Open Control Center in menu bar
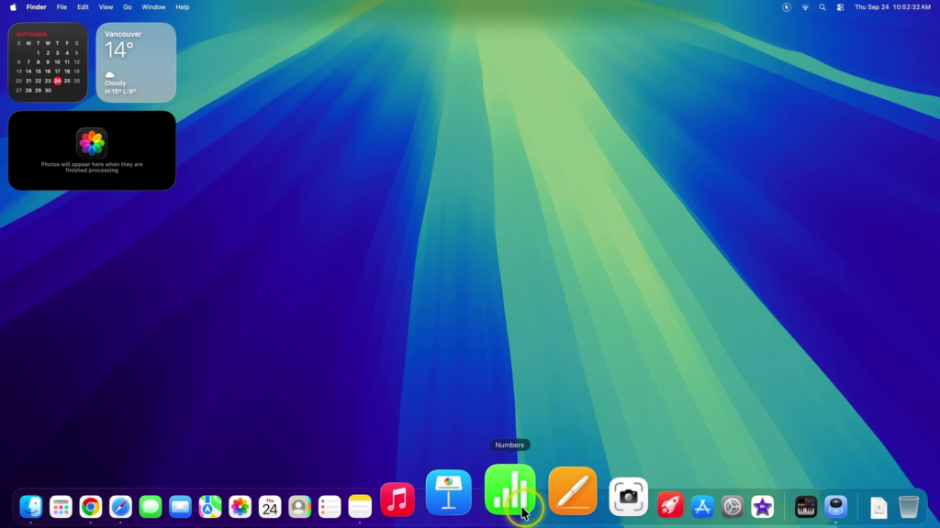 coord(841,7)
